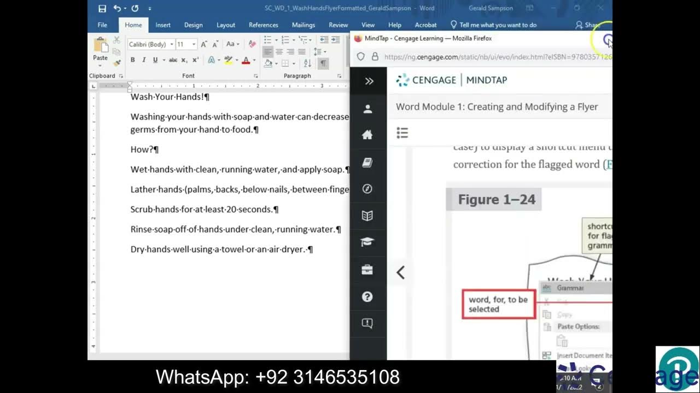
Task: Click the Copy icon in Clipboard group
Action: [116, 51]
